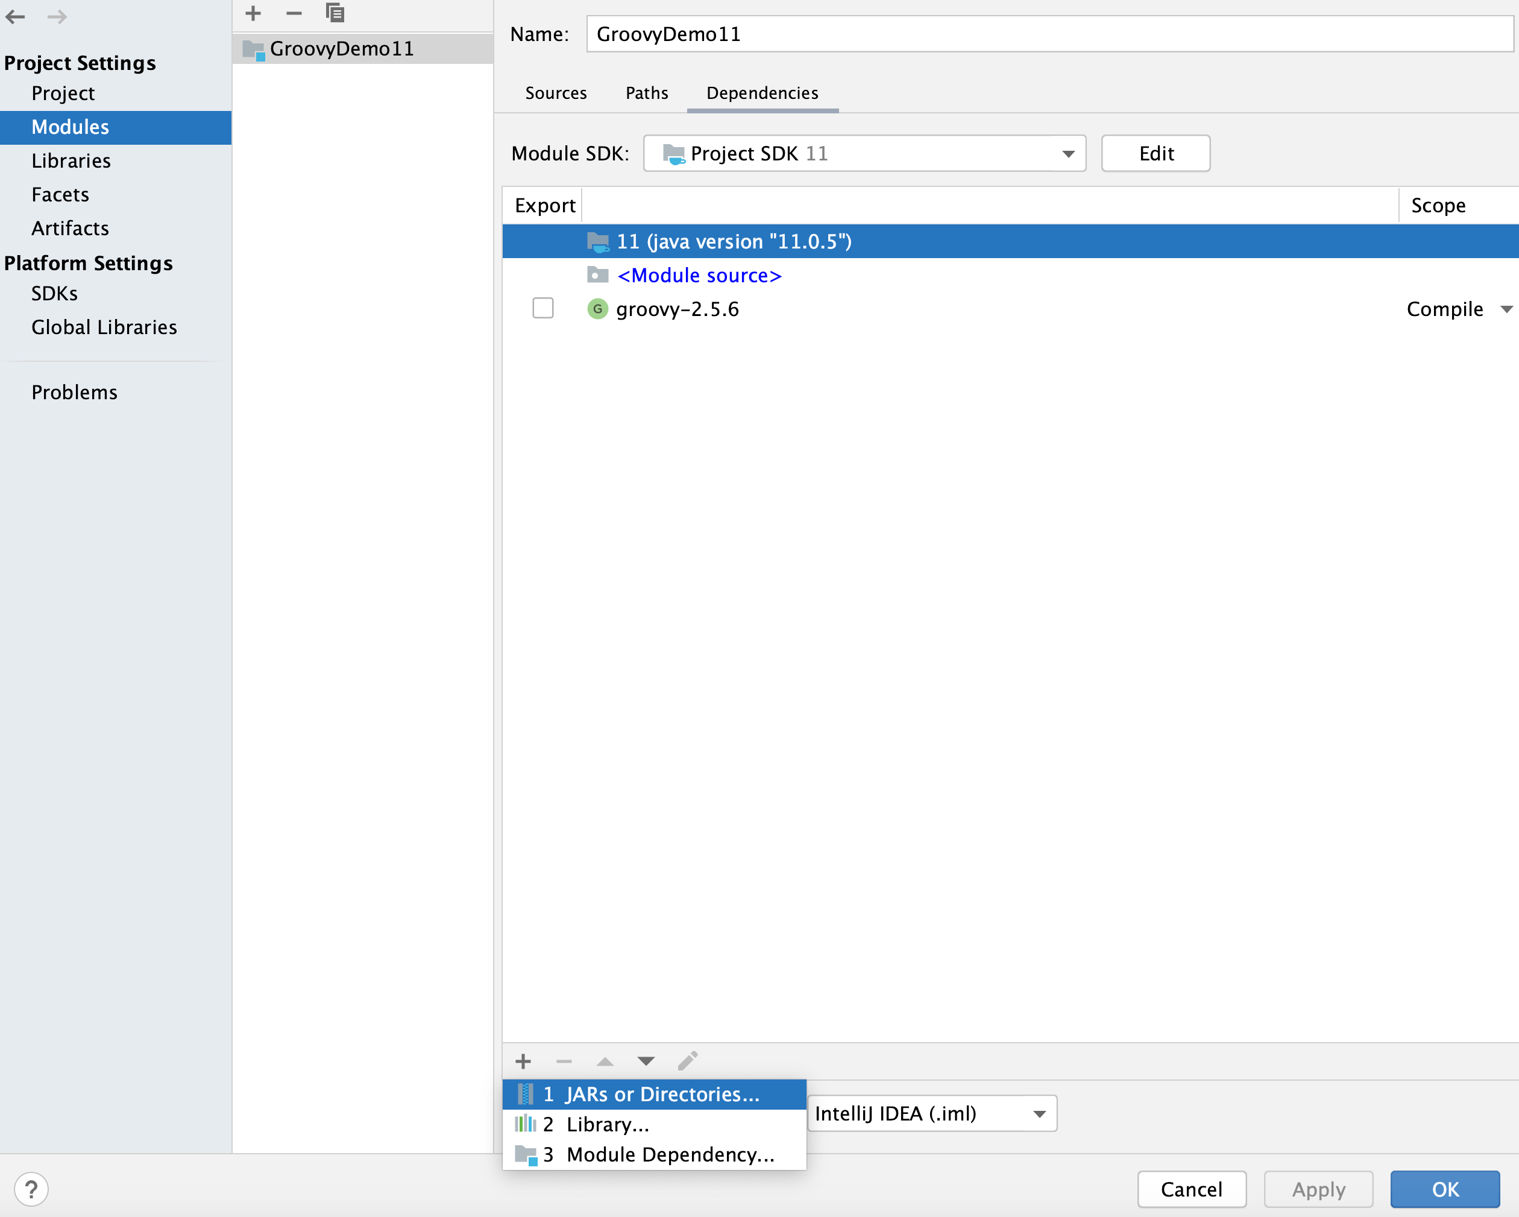1519x1217 pixels.
Task: Add a new module with the plus icon
Action: click(x=252, y=13)
